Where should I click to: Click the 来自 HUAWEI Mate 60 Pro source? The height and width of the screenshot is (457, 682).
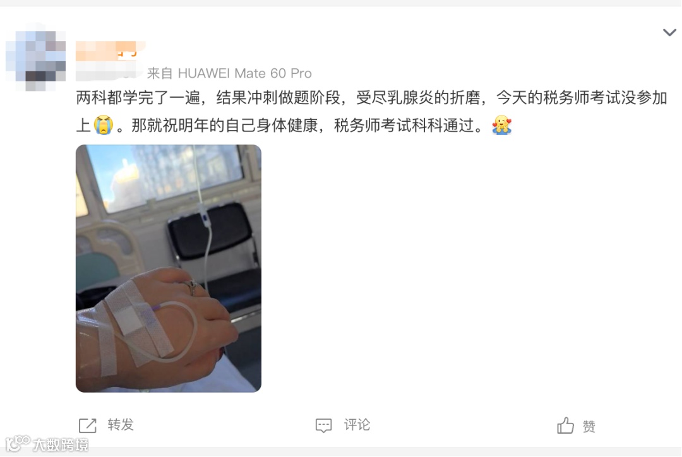pyautogui.click(x=229, y=73)
